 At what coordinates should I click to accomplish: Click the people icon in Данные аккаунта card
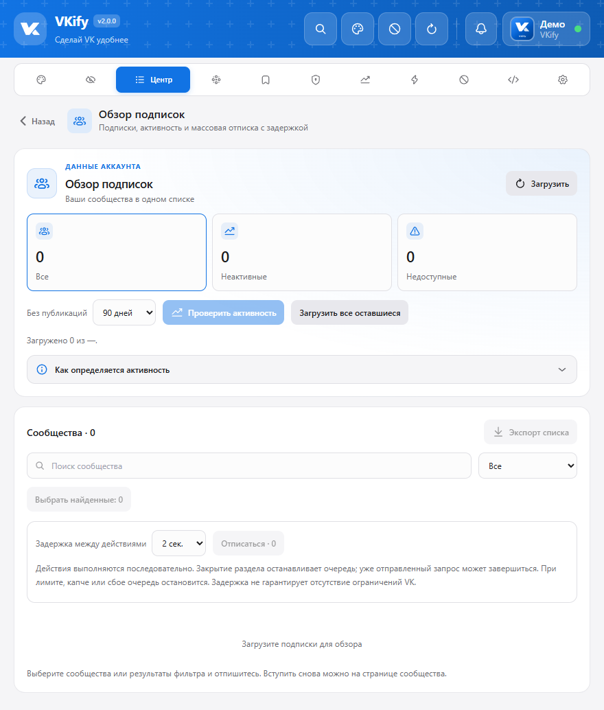(x=42, y=183)
